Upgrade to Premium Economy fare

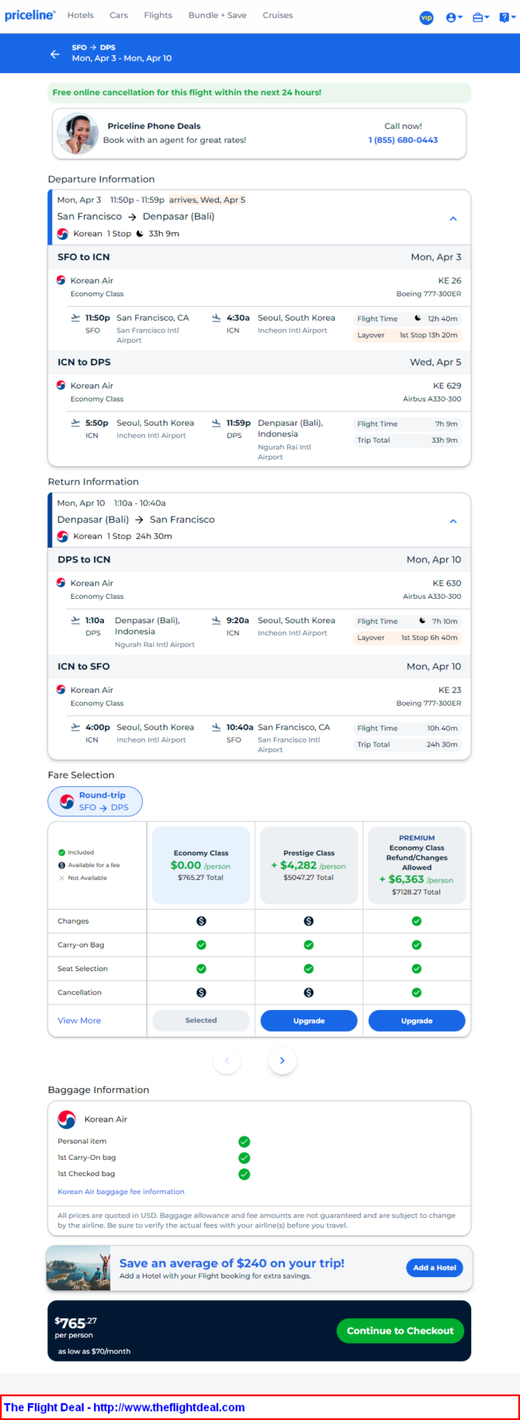[417, 1021]
